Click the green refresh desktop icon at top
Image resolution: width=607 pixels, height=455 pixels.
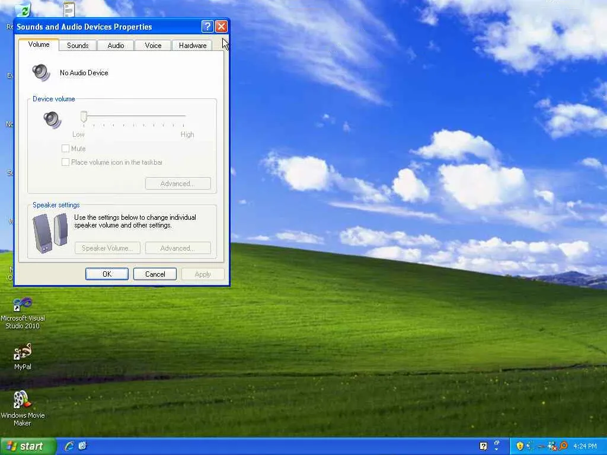click(x=23, y=10)
